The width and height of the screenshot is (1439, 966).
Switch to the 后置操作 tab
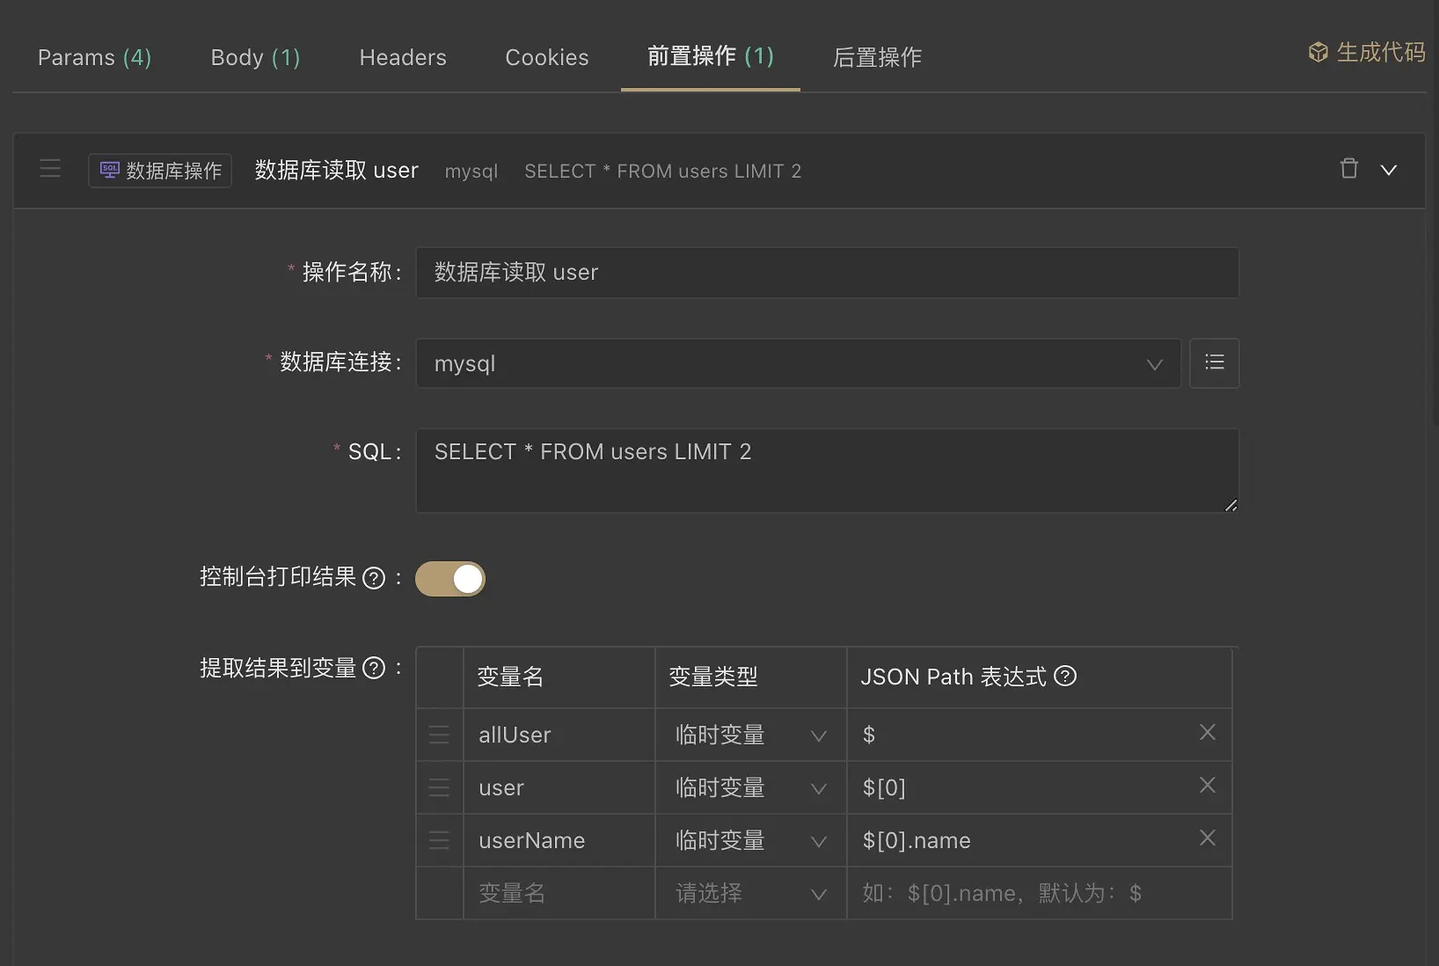[x=876, y=58]
